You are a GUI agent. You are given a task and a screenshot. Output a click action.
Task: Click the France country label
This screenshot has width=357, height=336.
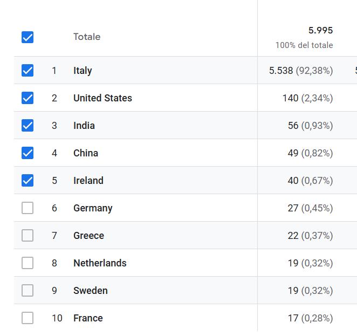coord(88,318)
